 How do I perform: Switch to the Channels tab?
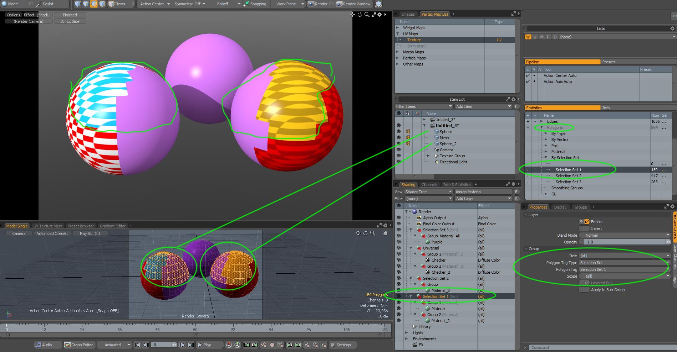[429, 185]
